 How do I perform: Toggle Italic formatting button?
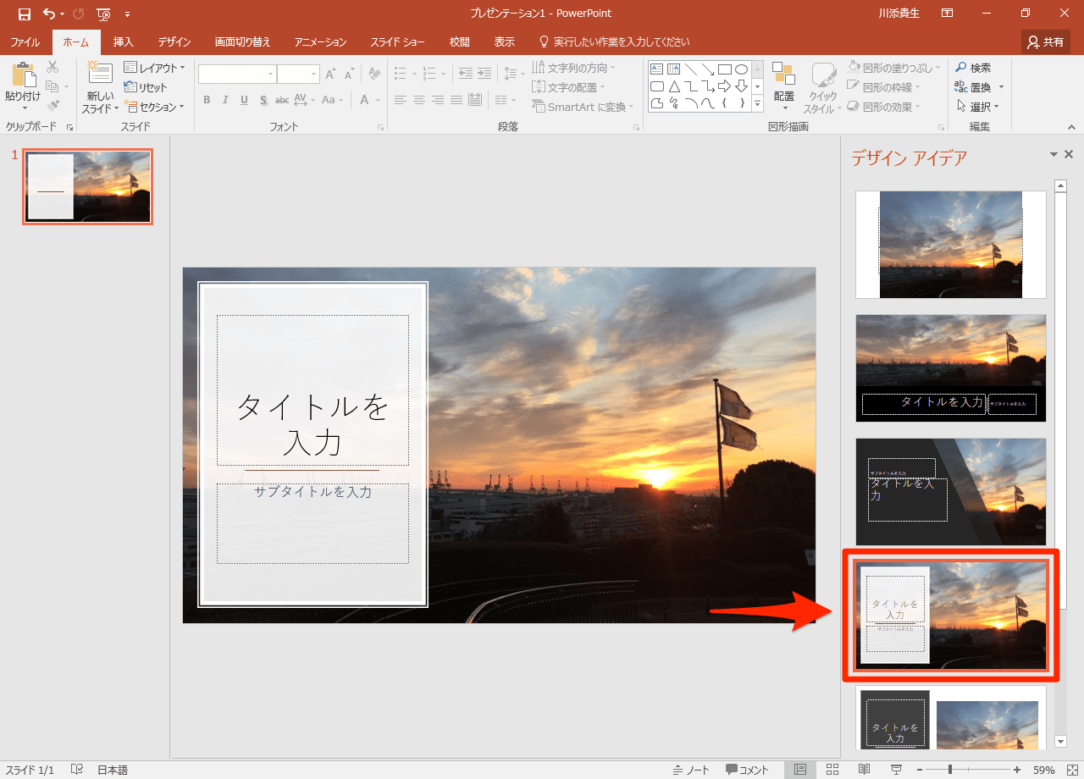click(x=225, y=100)
